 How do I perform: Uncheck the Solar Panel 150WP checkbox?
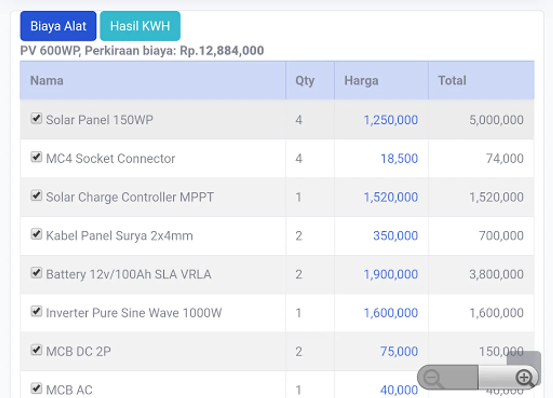coord(36,119)
